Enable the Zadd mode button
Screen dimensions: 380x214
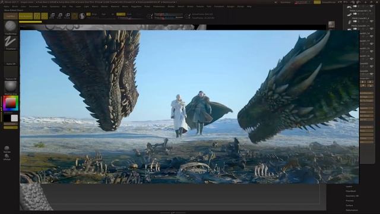121,14
